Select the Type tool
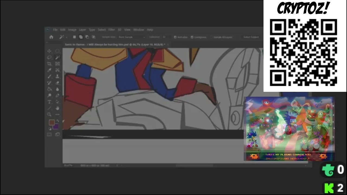 49,102
